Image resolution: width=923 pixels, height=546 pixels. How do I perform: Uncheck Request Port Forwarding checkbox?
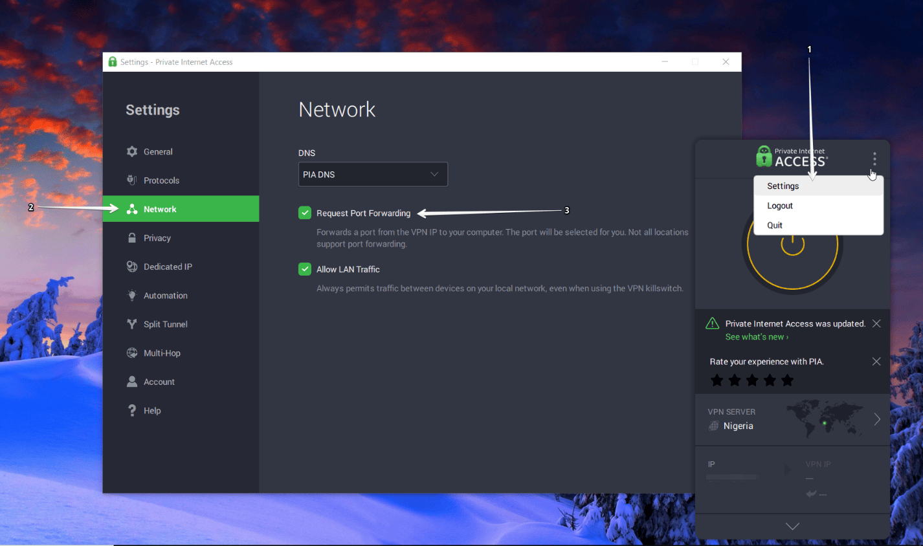(305, 213)
